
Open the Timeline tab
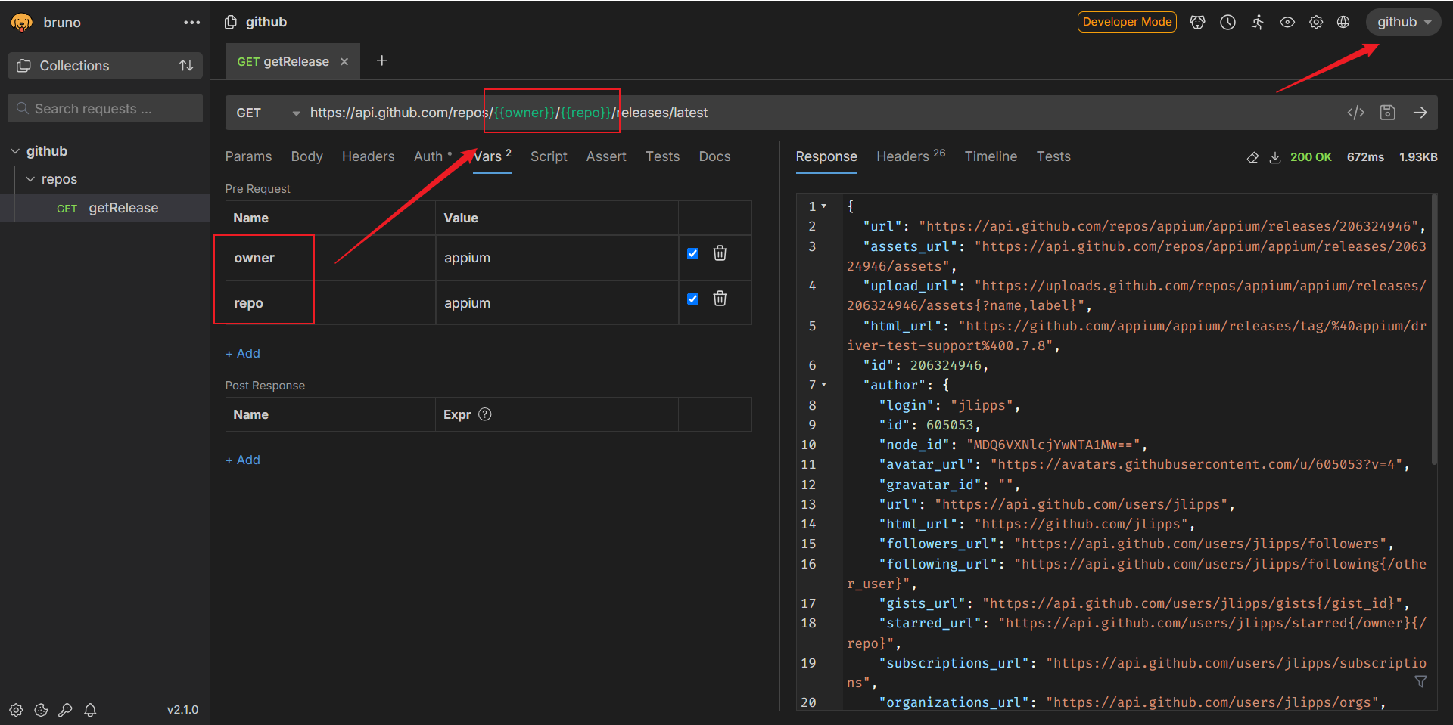(991, 156)
